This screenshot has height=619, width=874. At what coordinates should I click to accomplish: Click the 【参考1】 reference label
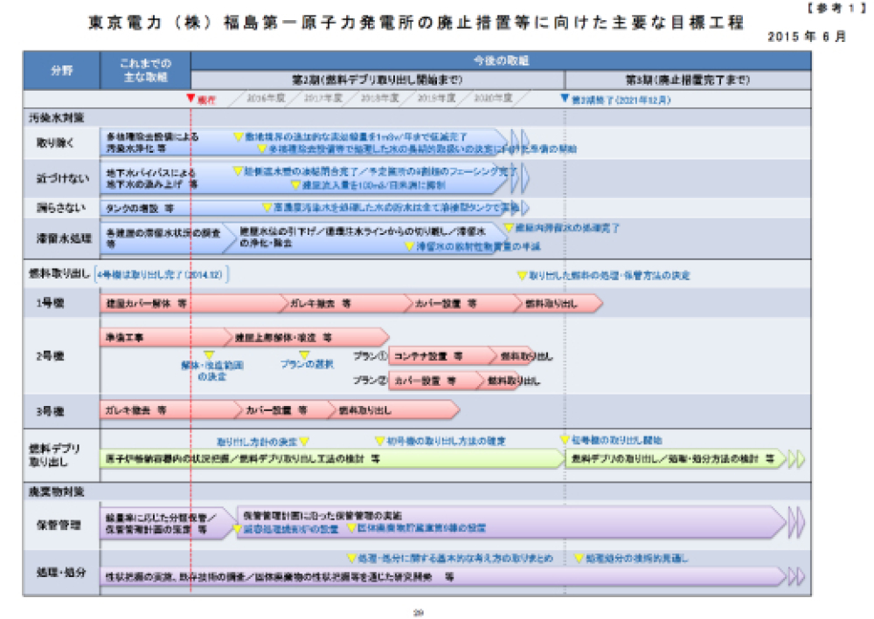[x=836, y=9]
